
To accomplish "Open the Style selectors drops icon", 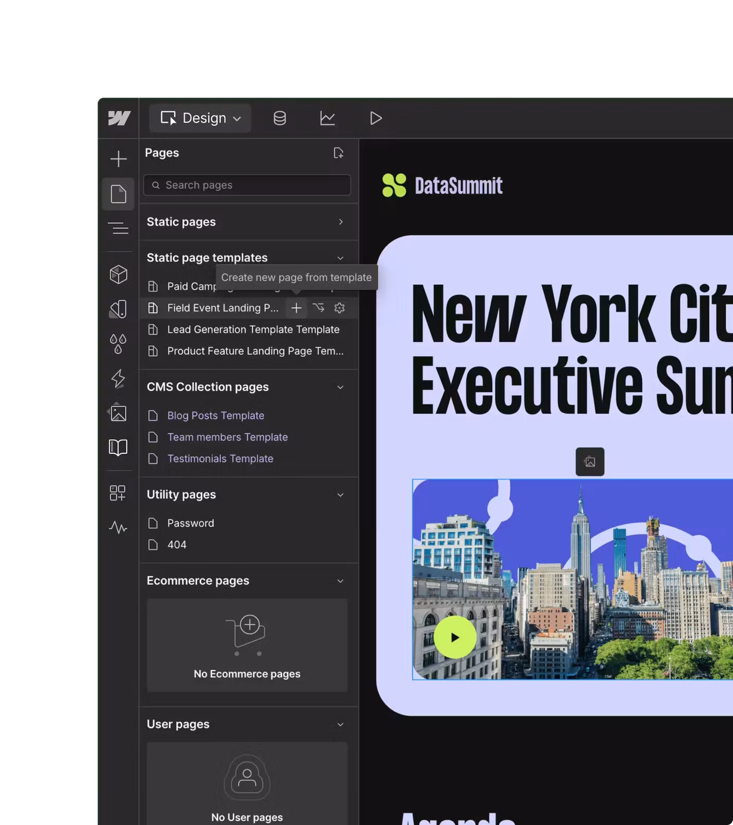I will 118,343.
